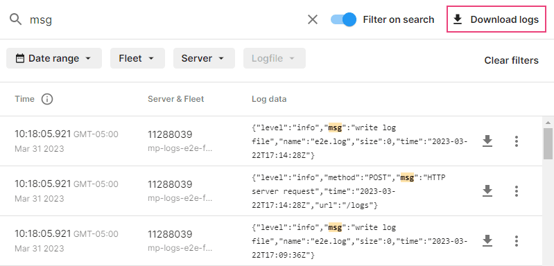Click Clear filters
554x266 pixels.
(x=511, y=60)
